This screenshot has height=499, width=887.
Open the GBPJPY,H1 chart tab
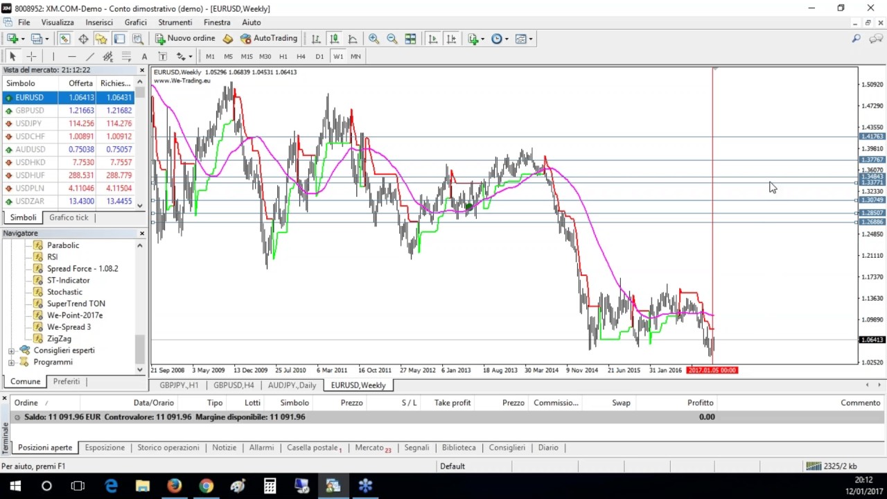click(x=179, y=385)
